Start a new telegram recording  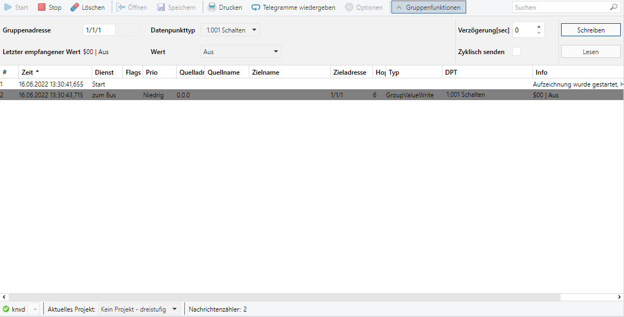point(16,7)
